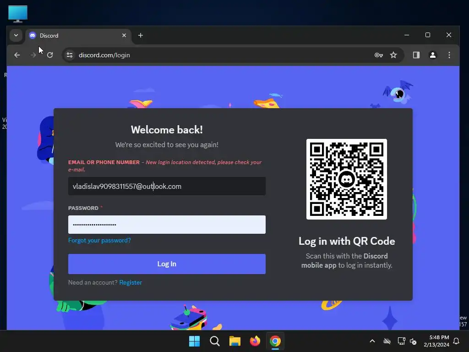
Task: Click the Welcome back! heading
Action: point(167,130)
